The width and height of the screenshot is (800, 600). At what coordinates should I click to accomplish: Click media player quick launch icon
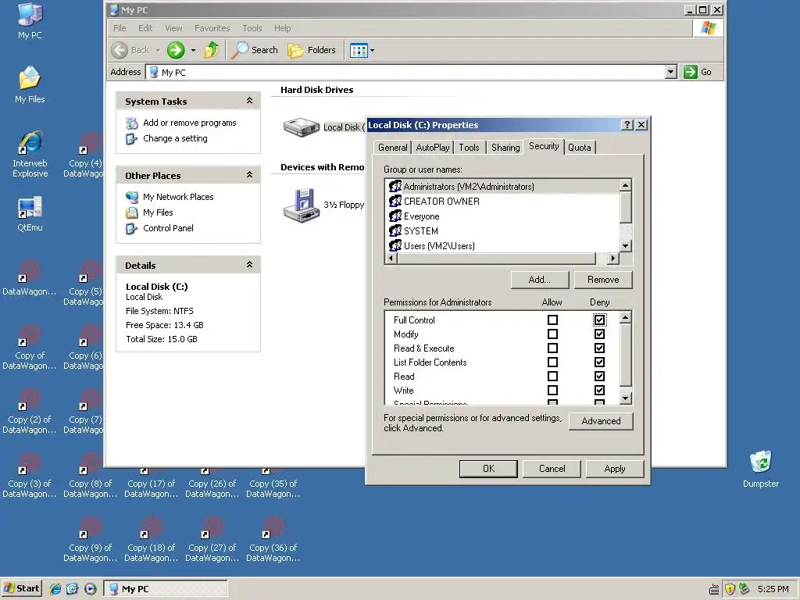coord(91,589)
